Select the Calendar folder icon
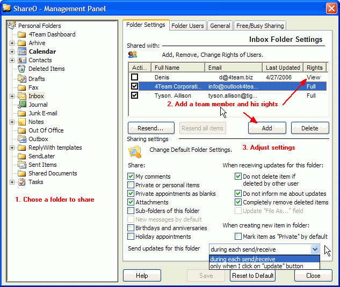 pos(21,51)
